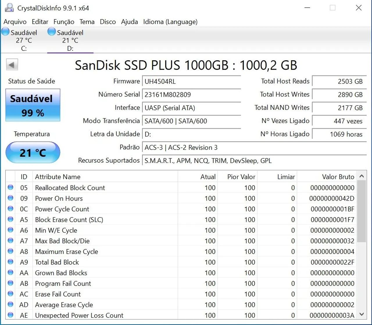Click the attribute list vertical scrollbar thumb
This screenshot has width=372, height=325.
pyautogui.click(x=362, y=211)
